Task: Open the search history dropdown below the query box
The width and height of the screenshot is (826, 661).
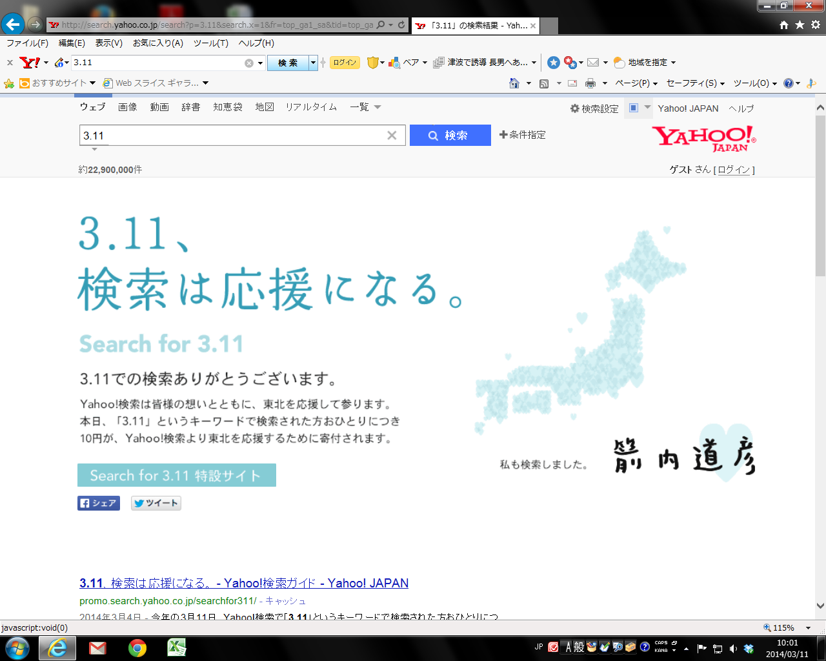Action: (x=94, y=149)
